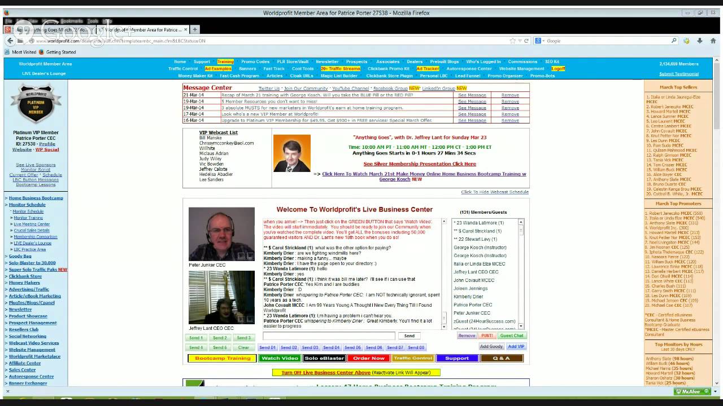Click the black Solo eBlaster button
Image resolution: width=723 pixels, height=406 pixels.
coord(324,358)
